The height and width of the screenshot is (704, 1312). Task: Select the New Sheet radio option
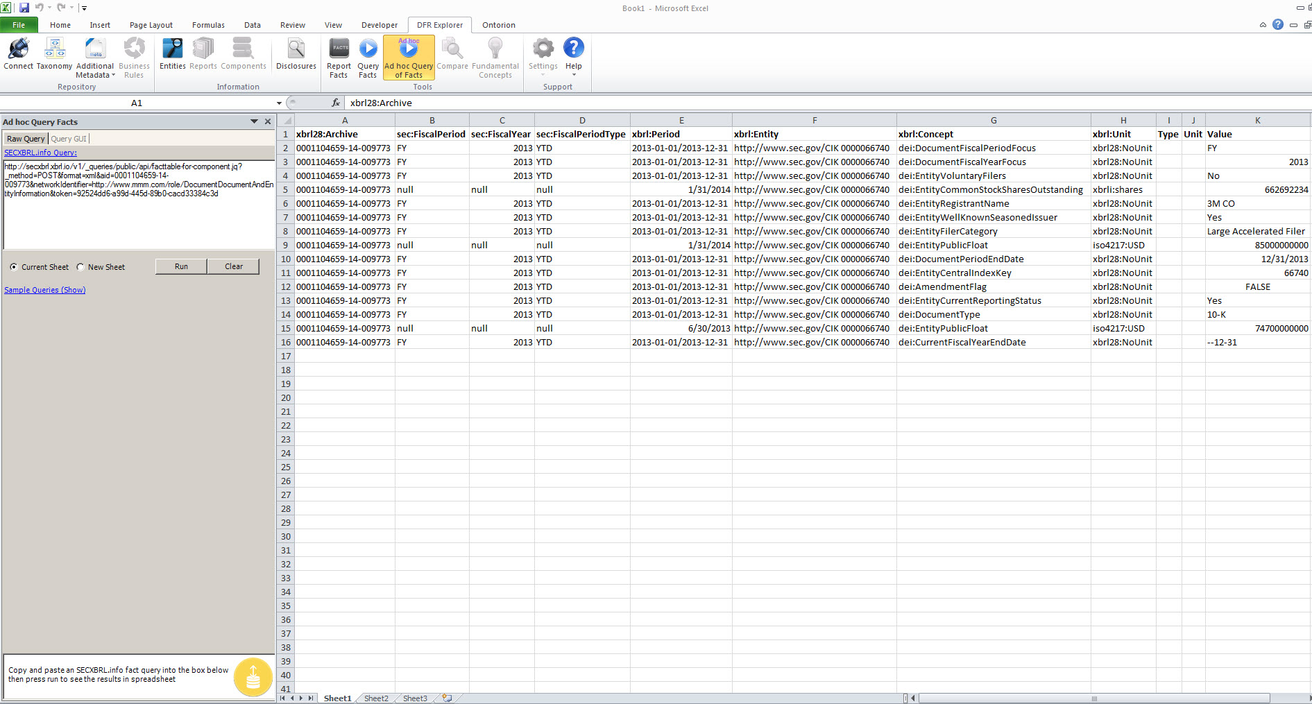pos(80,267)
